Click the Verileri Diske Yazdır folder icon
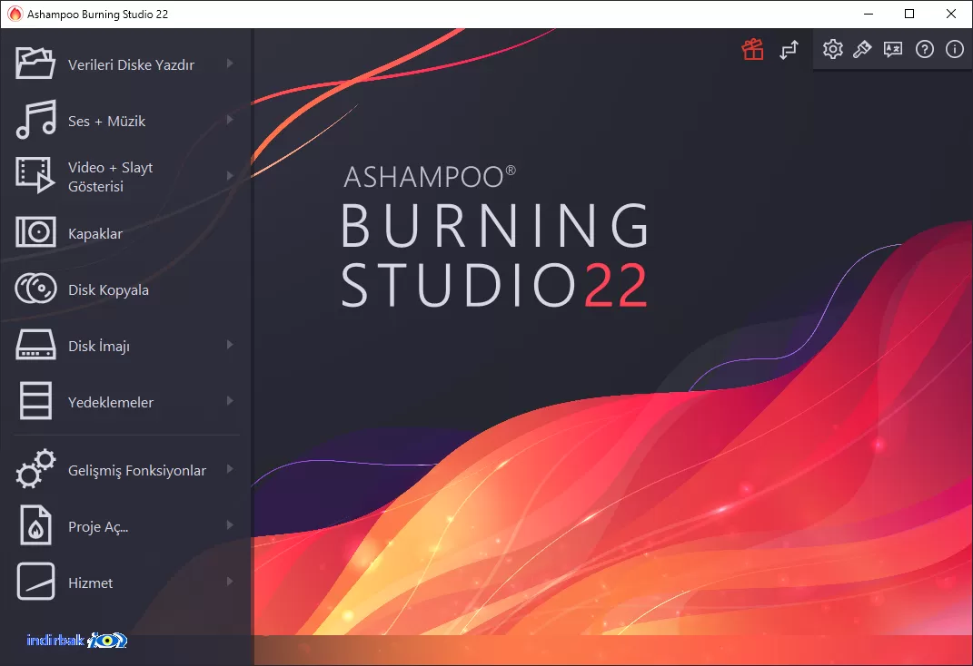This screenshot has height=666, width=973. pyautogui.click(x=35, y=64)
